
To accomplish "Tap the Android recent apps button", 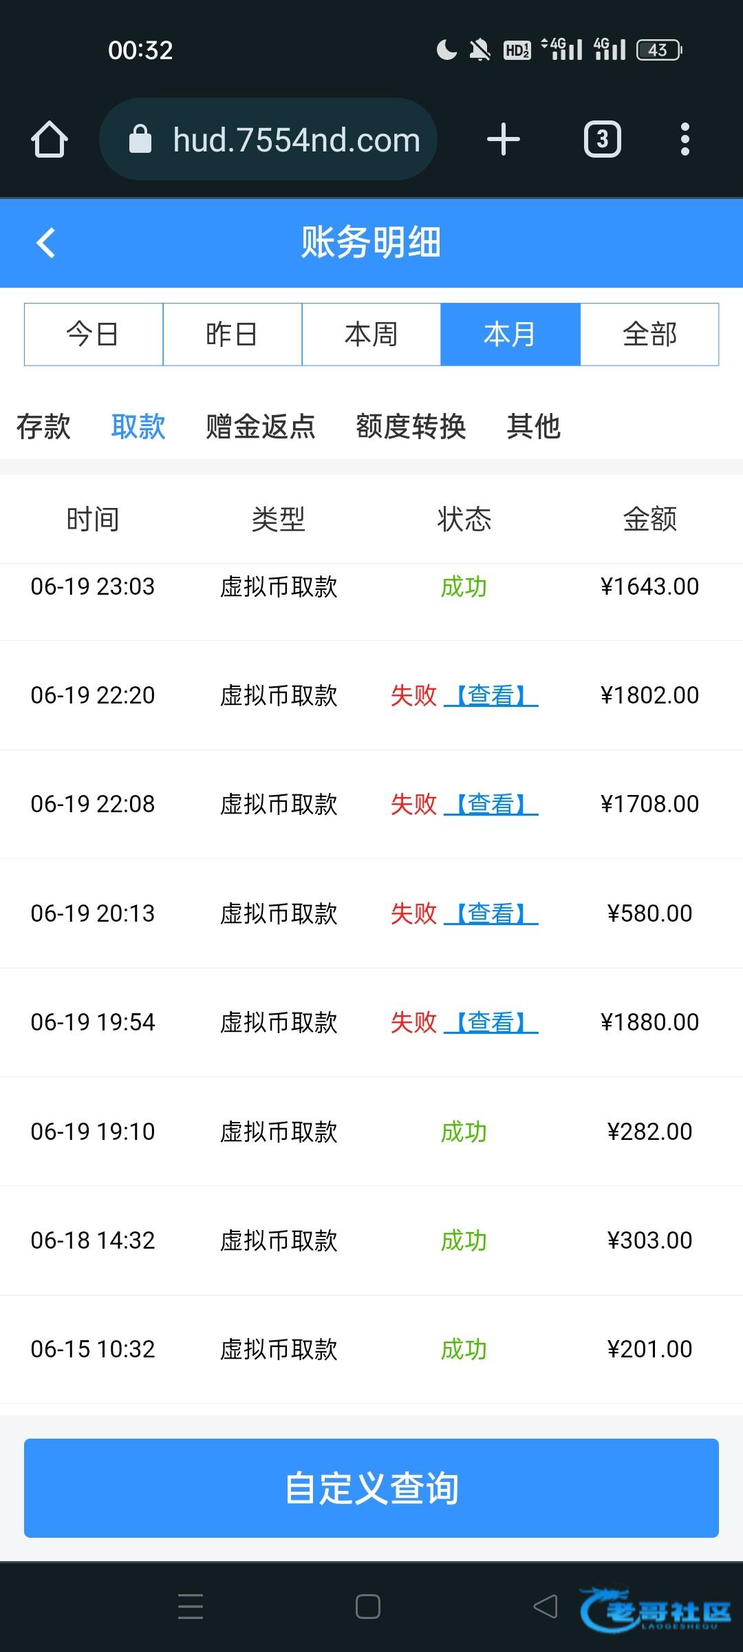I will coord(190,1607).
